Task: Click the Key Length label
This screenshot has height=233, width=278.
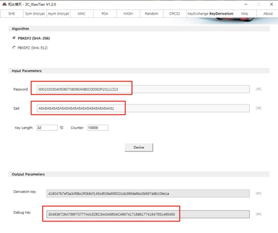Action: (x=24, y=128)
